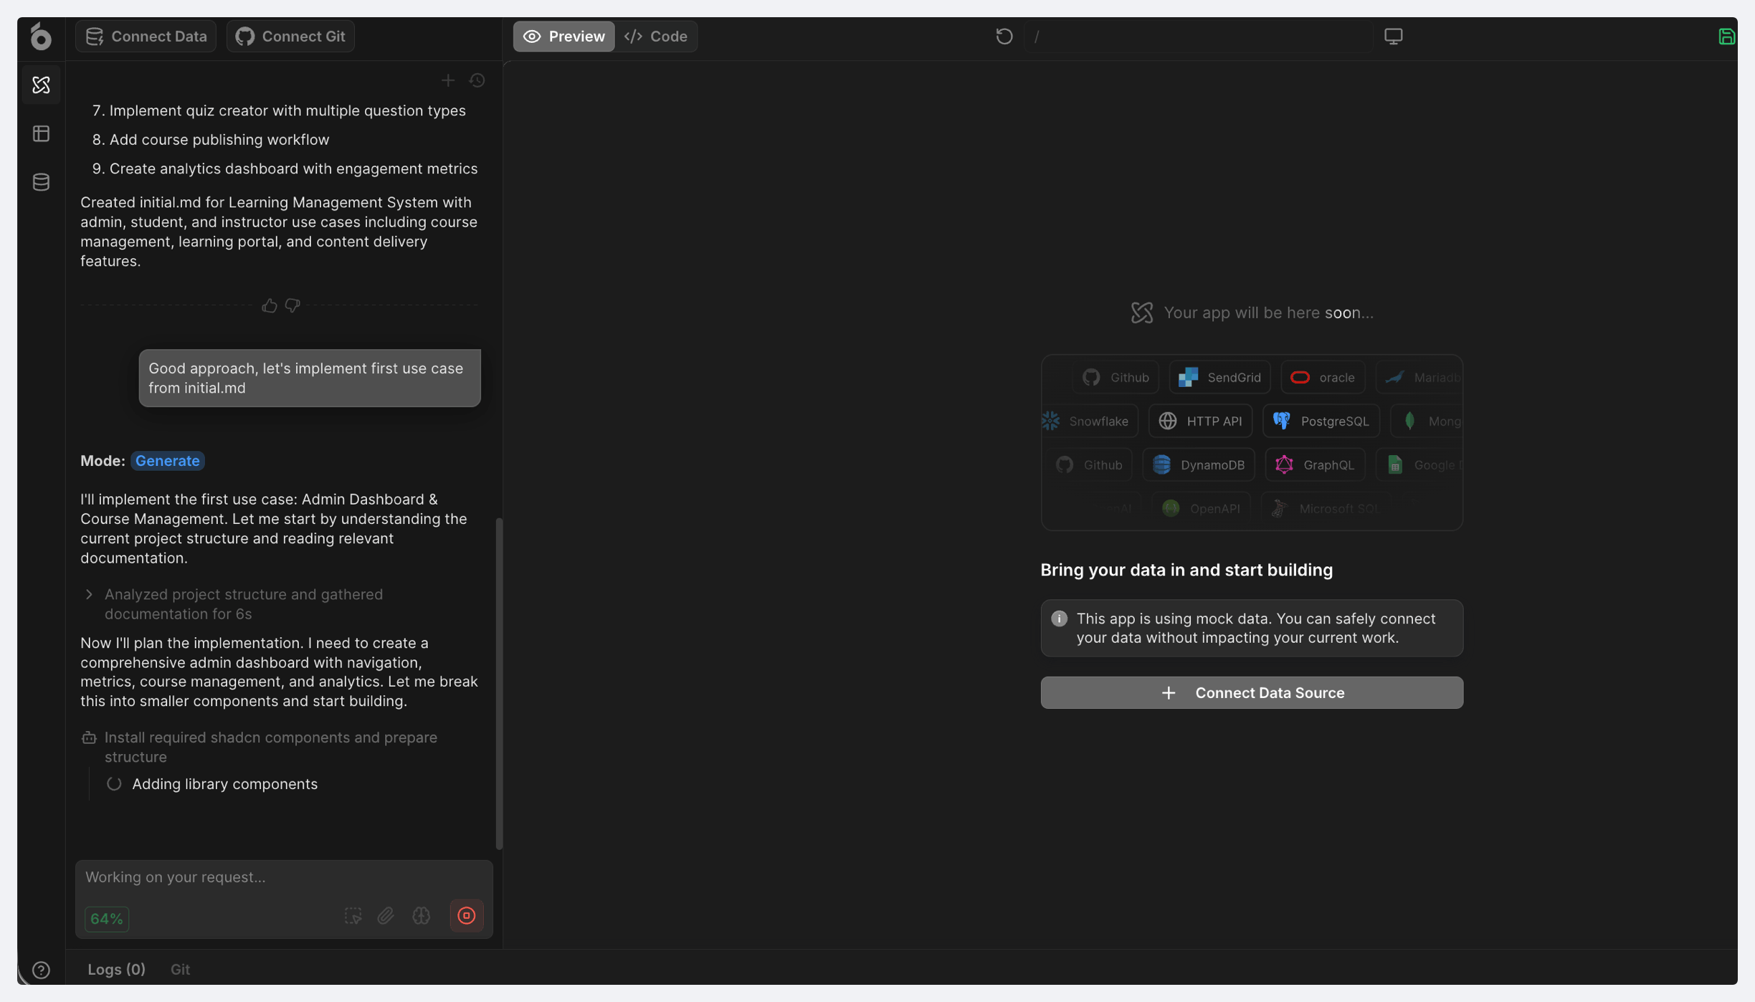Image resolution: width=1755 pixels, height=1002 pixels.
Task: Click the stop generation button
Action: coord(466,915)
